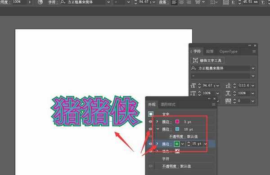
Task: Click vertical scale icon in Character panel
Action: 193,93
